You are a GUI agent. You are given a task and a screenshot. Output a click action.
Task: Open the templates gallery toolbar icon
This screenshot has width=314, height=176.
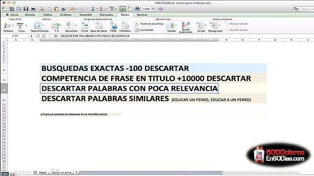11,9
